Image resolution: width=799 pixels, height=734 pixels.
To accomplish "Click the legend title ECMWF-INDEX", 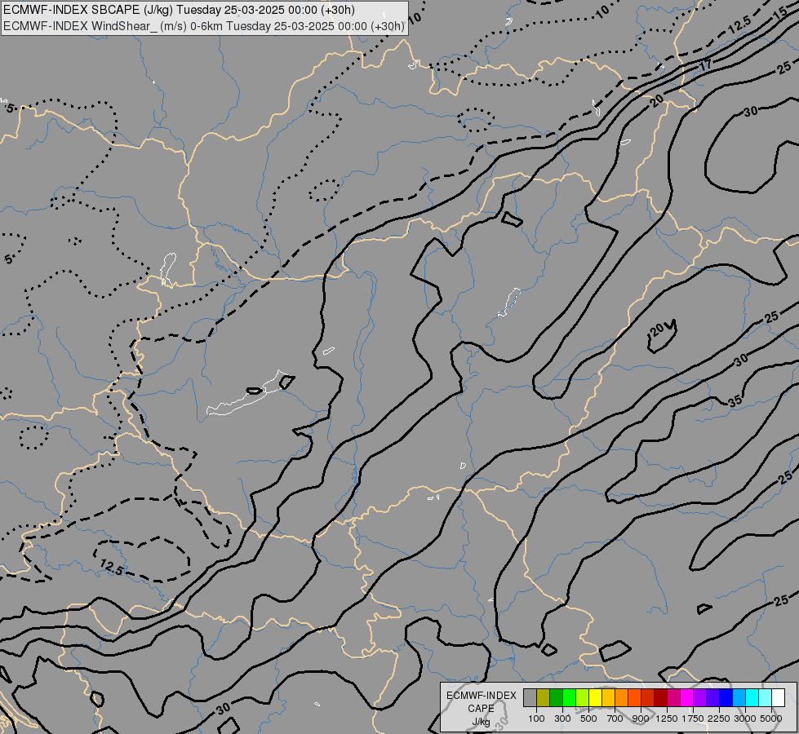I will pos(482,696).
